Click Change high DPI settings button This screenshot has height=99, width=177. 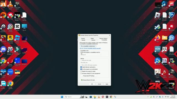[x=88, y=76]
